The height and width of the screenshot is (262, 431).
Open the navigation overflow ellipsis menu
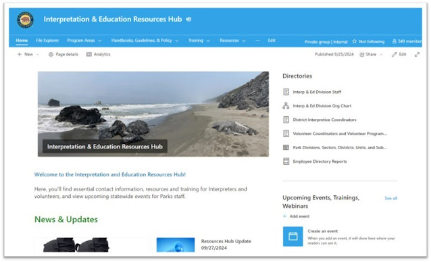(x=257, y=41)
